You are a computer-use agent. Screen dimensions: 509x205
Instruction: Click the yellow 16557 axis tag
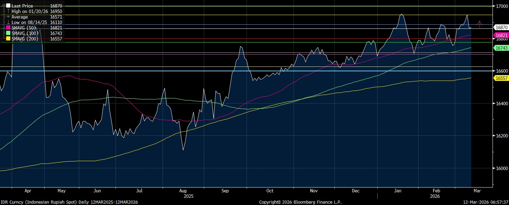click(501, 78)
